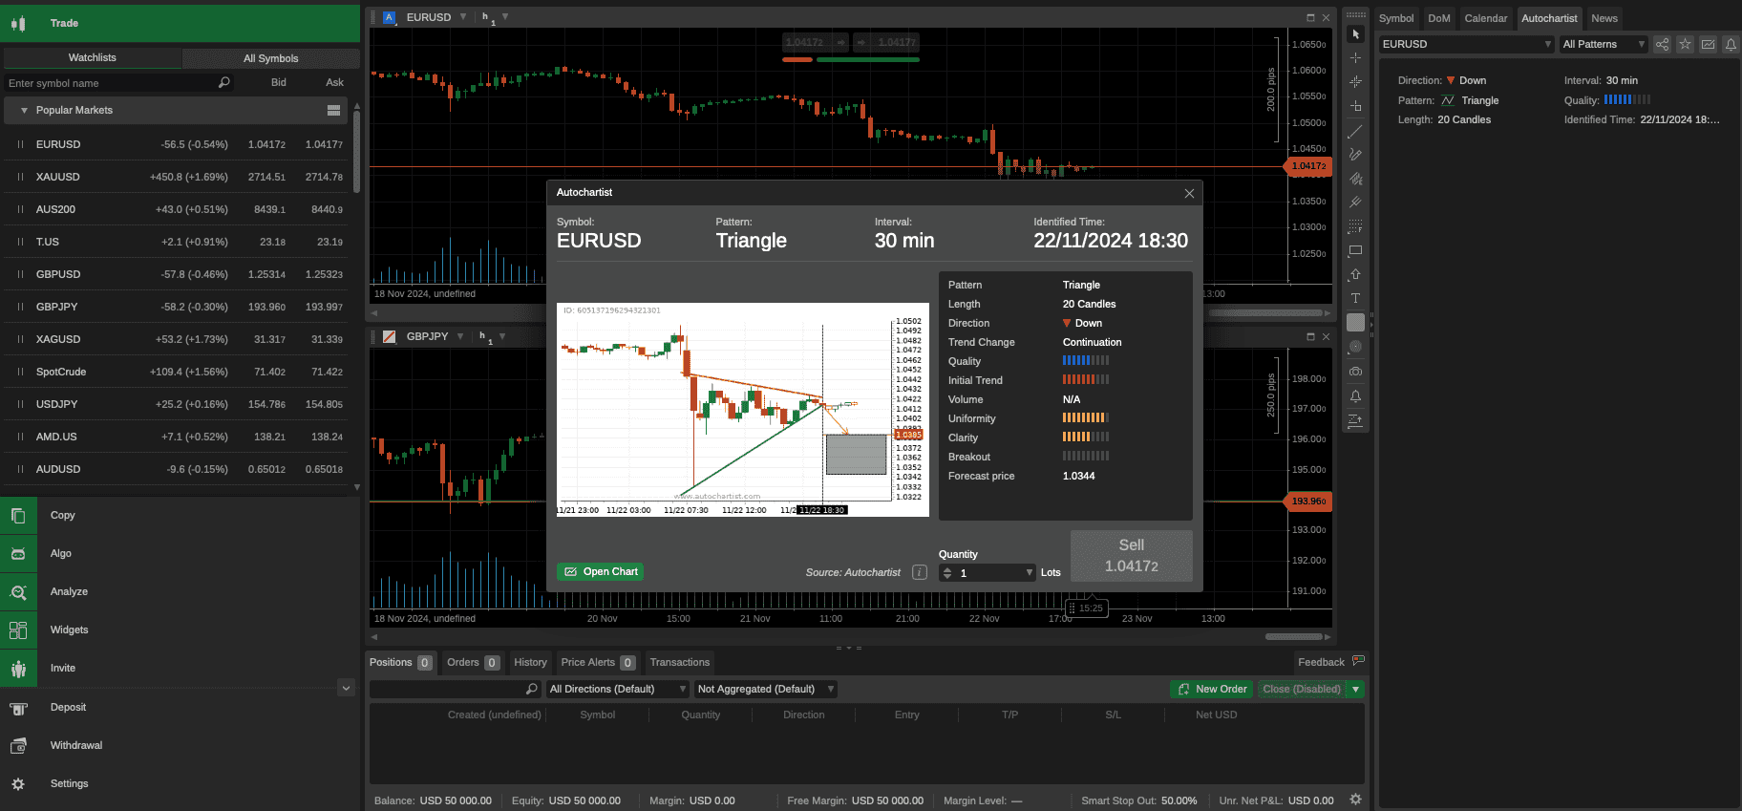This screenshot has height=811, width=1742.
Task: Collapse the Popular Markets group
Action: point(24,111)
